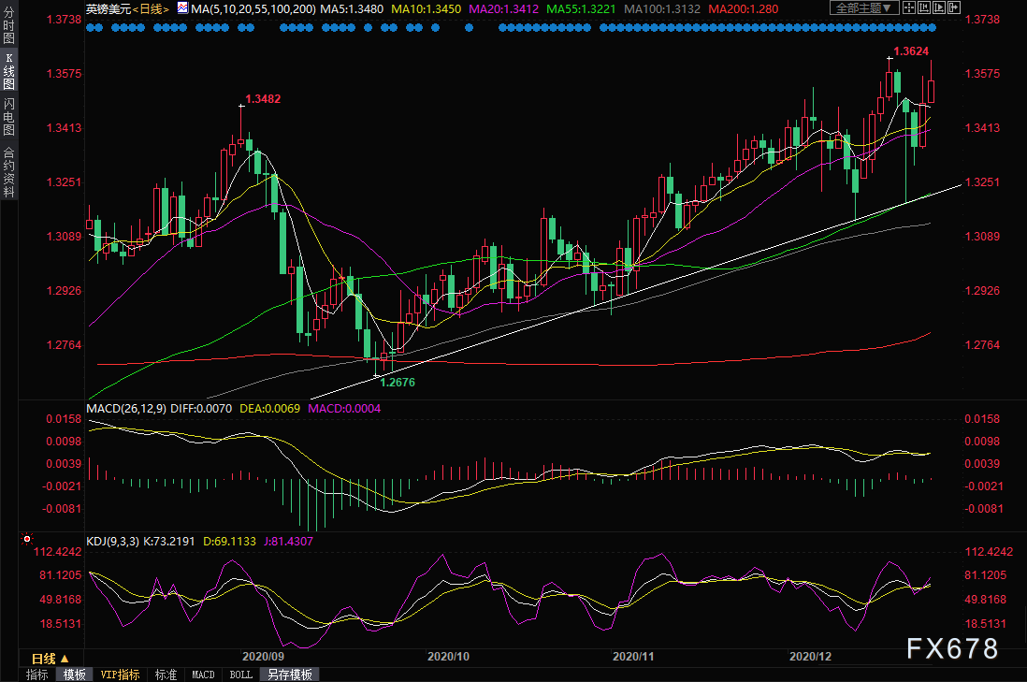Viewport: 1027px width, 682px height.
Task: Click the 1.2676 low price marker
Action: [x=397, y=381]
